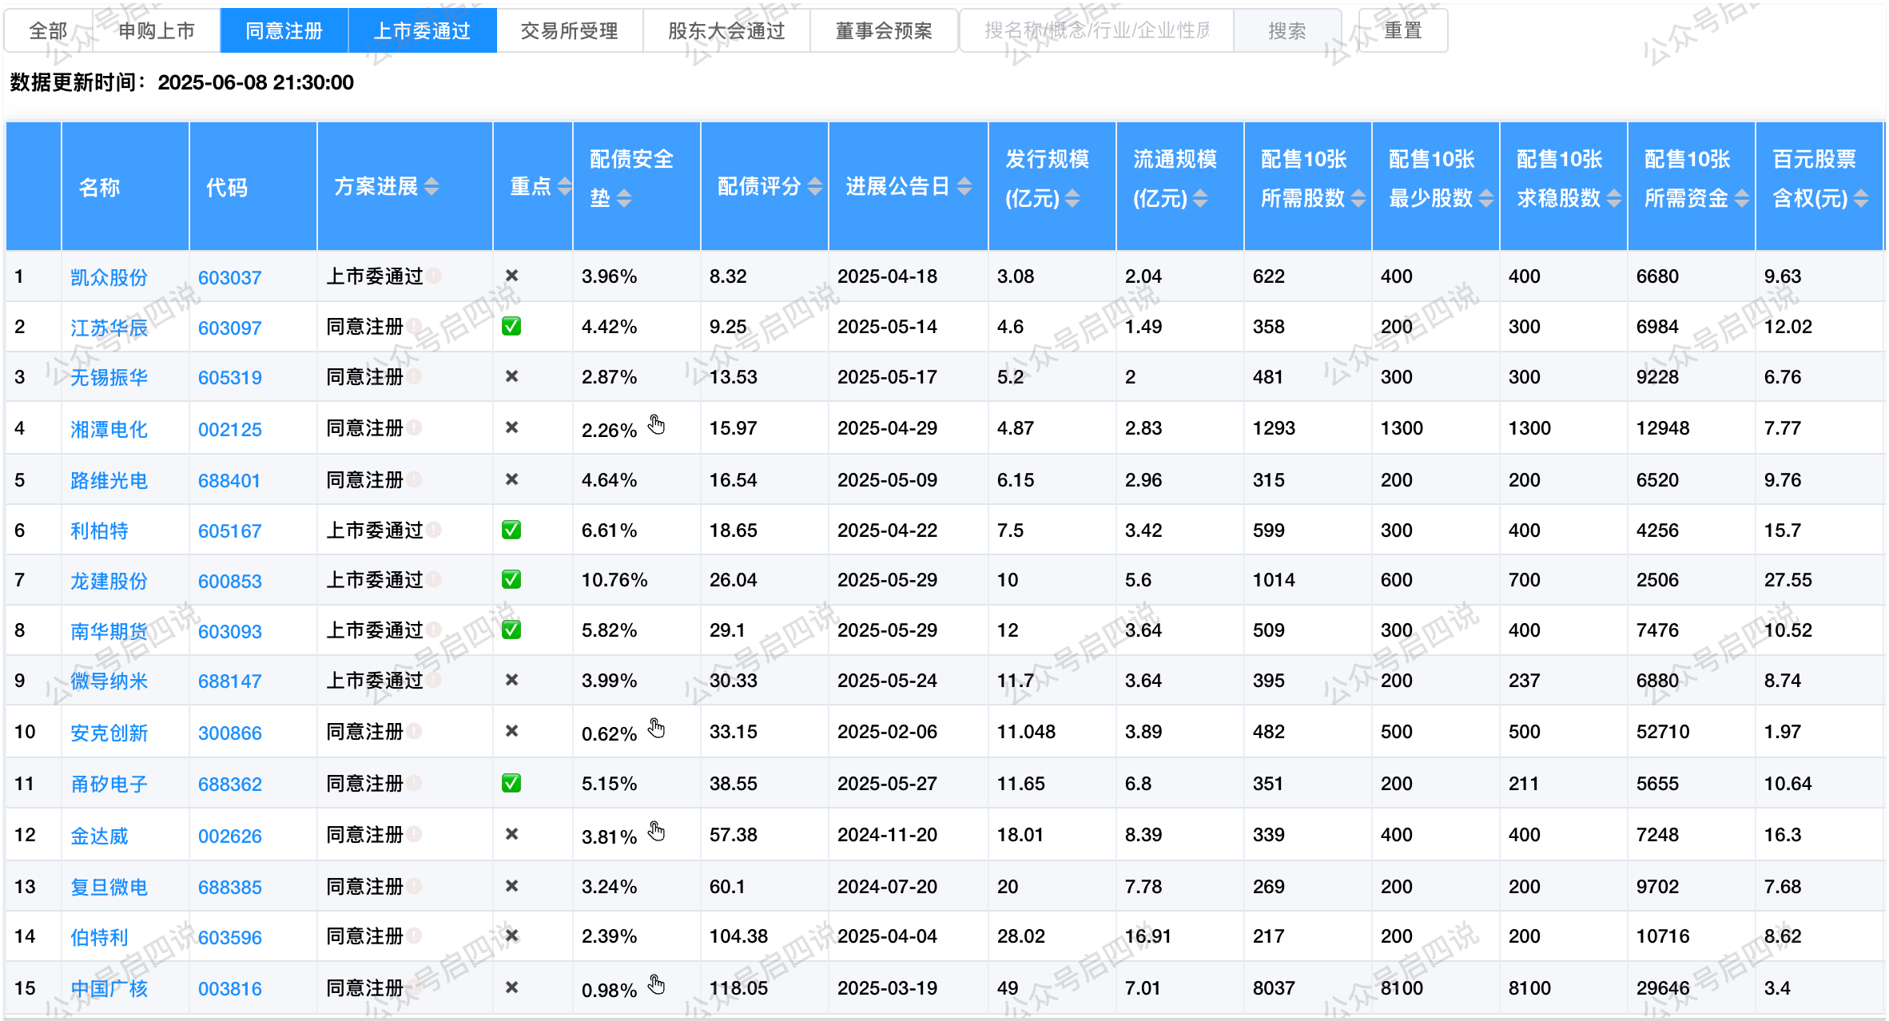Open 利柏特 stock link
Viewport: 1889px width, 1021px height.
tap(99, 530)
